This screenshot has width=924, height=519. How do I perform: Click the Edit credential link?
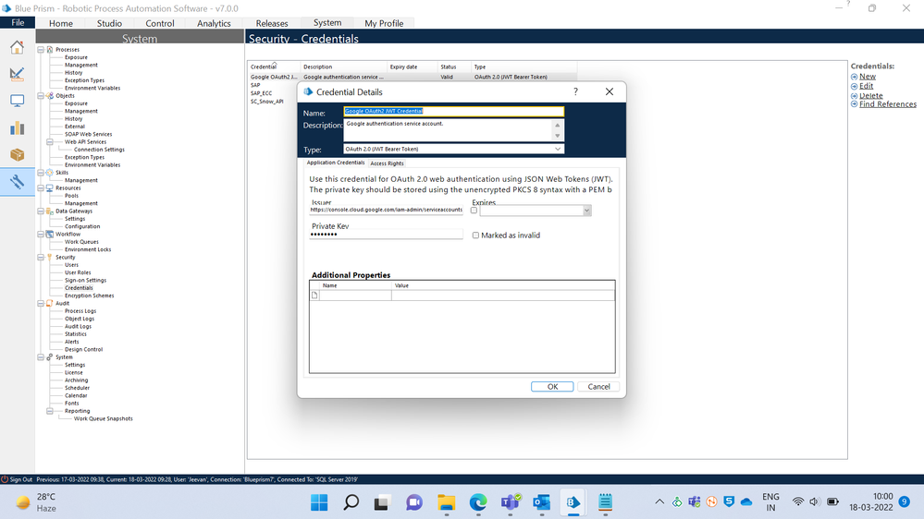click(867, 86)
